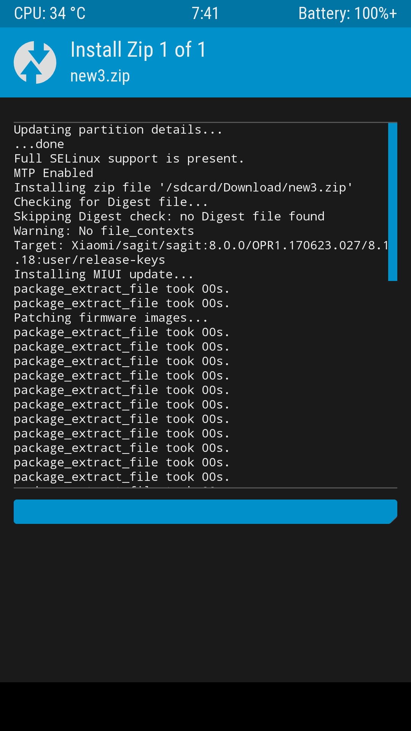
Task: Click the 'Installing zip file' log line
Action: tap(183, 188)
